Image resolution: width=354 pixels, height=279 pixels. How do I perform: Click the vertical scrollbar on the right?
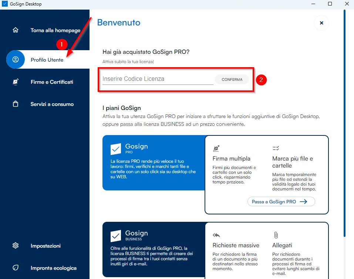[x=345, y=122]
